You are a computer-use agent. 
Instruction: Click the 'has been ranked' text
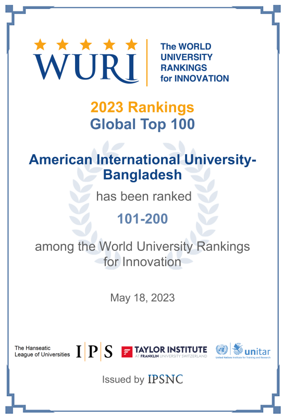point(144,196)
